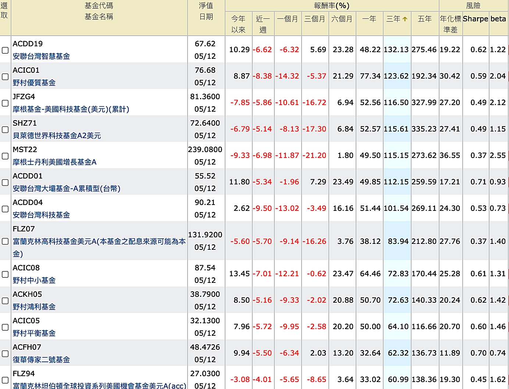The image size is (509, 389).
Task: Open the 野村平衡基金 link
Action: click(x=34, y=333)
